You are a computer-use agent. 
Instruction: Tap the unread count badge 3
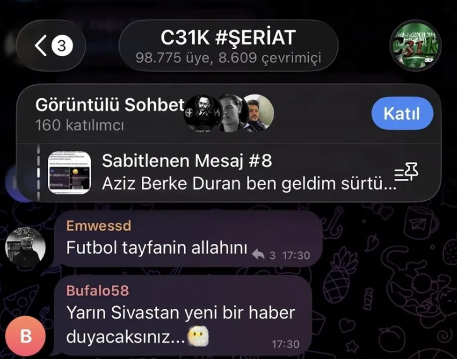click(62, 45)
